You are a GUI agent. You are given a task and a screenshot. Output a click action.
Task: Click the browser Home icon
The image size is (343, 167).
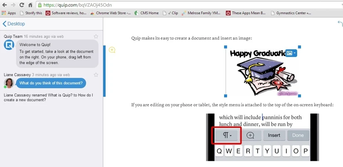(30, 5)
